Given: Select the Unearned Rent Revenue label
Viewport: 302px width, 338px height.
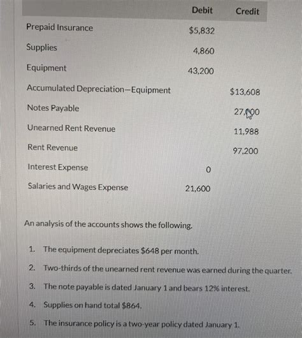Looking at the screenshot, I should [71, 128].
